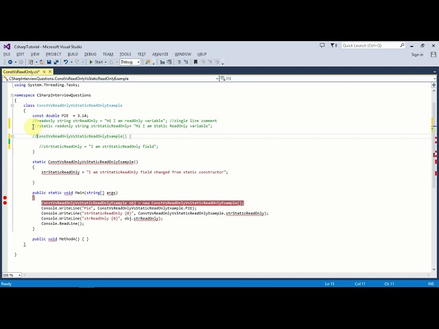Click the vertical scrollbar up arrow

point(434,90)
